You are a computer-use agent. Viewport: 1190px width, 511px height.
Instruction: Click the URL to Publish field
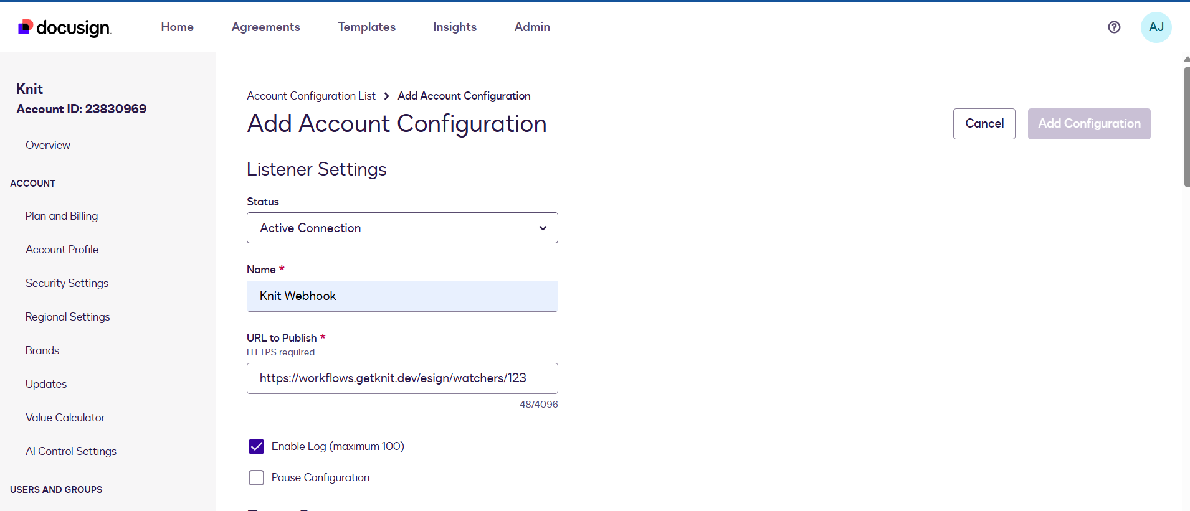(402, 378)
